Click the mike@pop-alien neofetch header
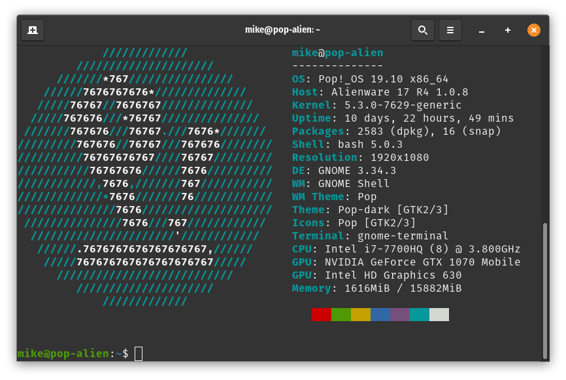566x380 pixels. click(337, 53)
